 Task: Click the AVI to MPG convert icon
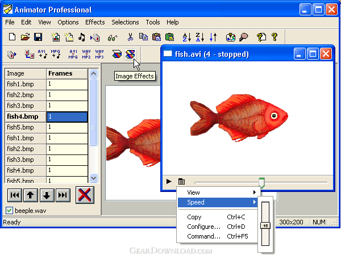(73, 54)
